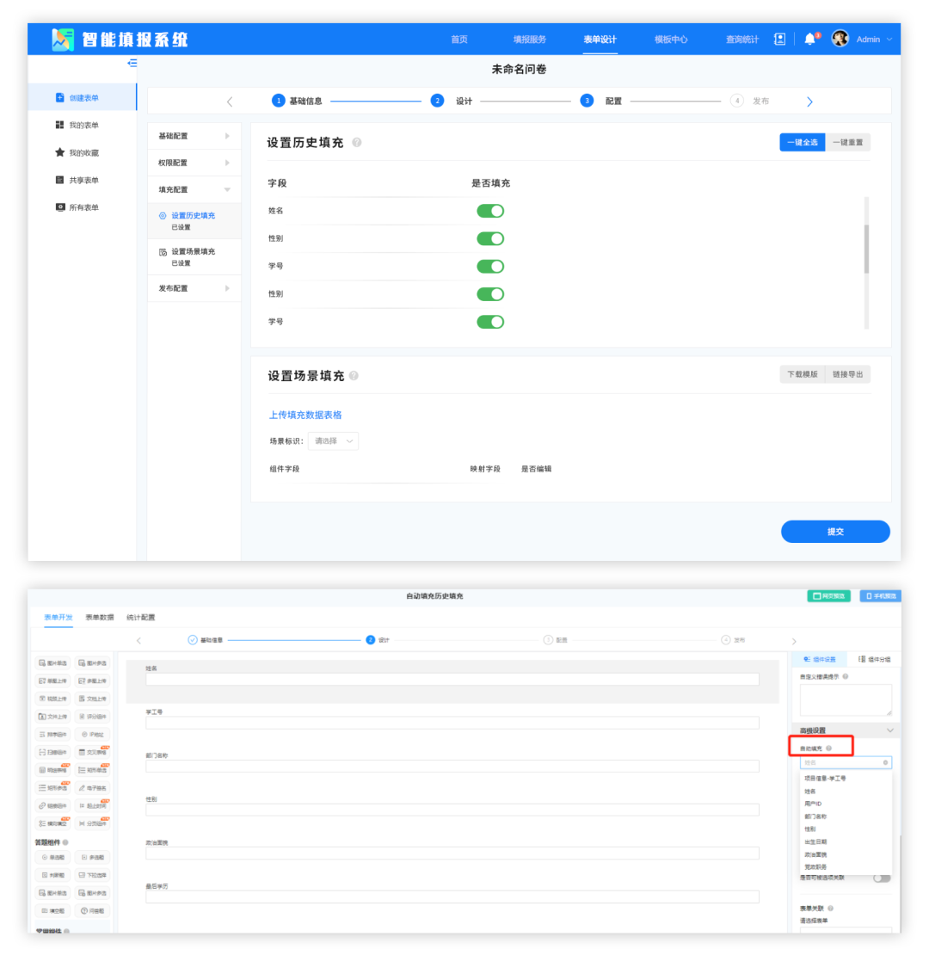Add the 判断题 question component
The width and height of the screenshot is (929, 955).
tap(53, 875)
